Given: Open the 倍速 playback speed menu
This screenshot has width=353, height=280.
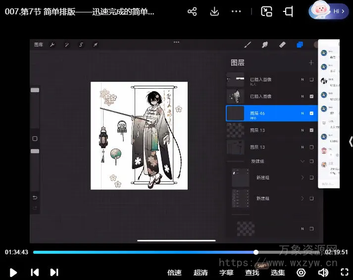Looking at the screenshot, I should [174, 272].
